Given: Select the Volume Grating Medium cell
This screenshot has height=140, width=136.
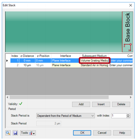Looking at the screenshot, I should click(94, 61).
